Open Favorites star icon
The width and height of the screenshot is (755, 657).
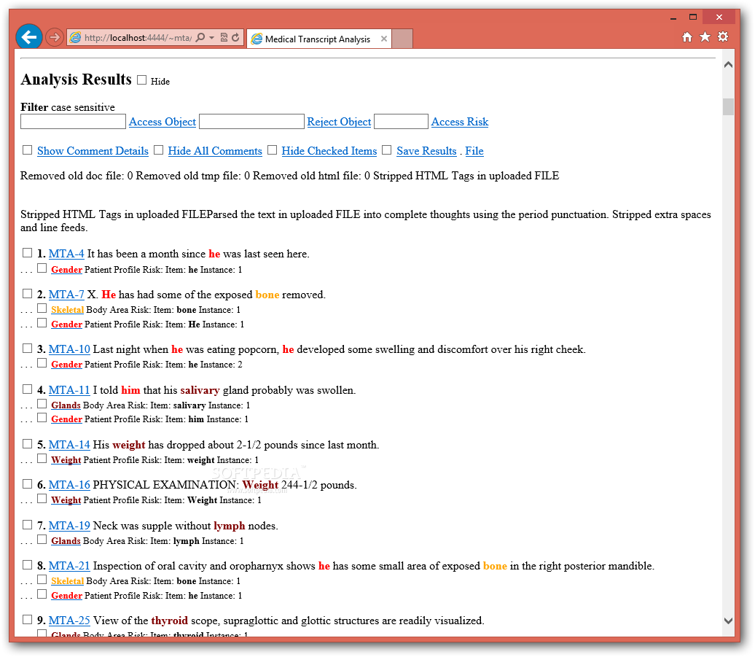click(705, 37)
